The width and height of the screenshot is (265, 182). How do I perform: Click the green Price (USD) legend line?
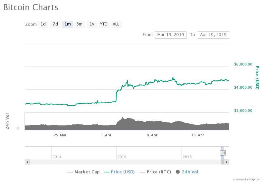pyautogui.click(x=107, y=172)
